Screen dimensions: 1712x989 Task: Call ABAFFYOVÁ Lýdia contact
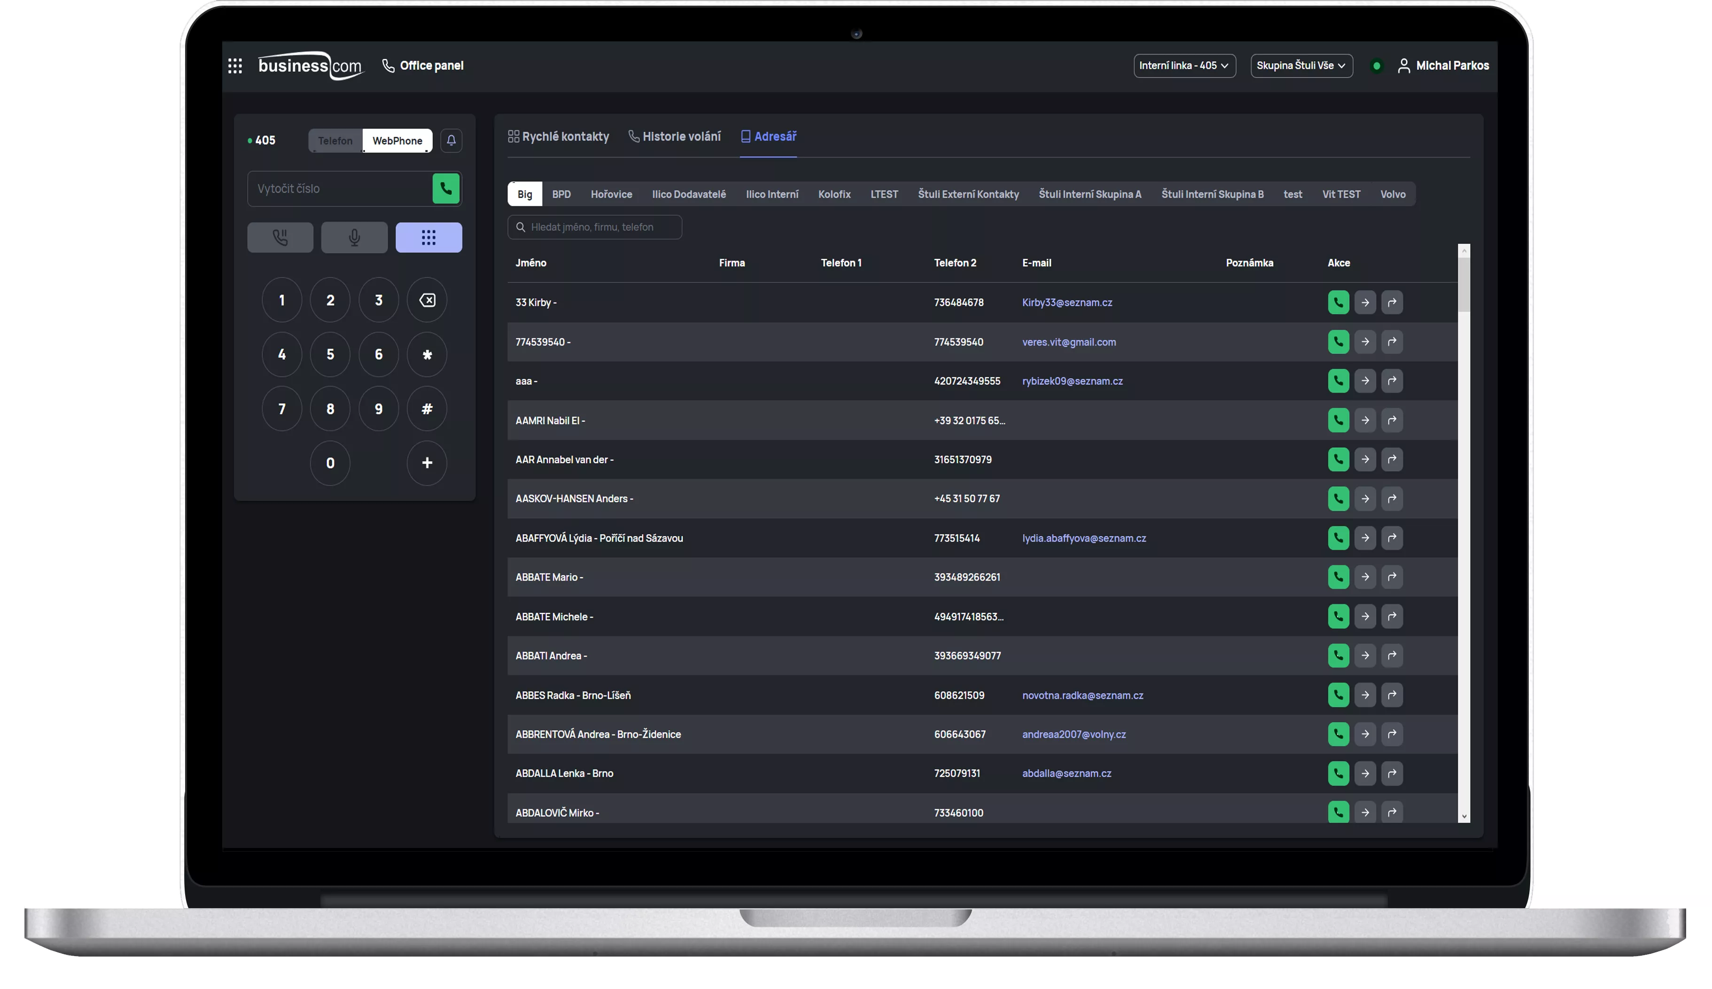(1338, 538)
